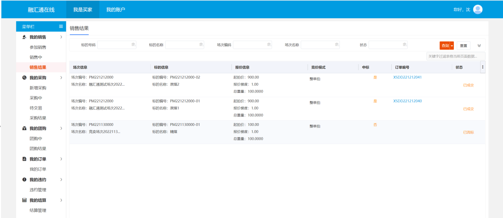Click the 我的团购 bag icon
This screenshot has width=503, height=218.
[24, 128]
